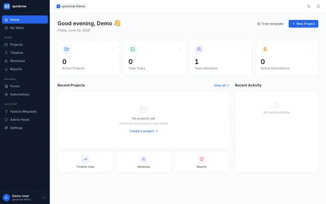
Task: Click the Automations lightning icon in sidebar
Action: click(6, 94)
